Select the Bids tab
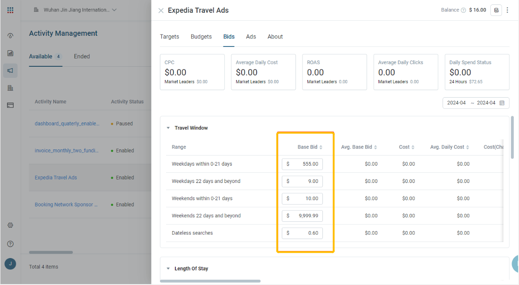The image size is (519, 285). pos(229,37)
